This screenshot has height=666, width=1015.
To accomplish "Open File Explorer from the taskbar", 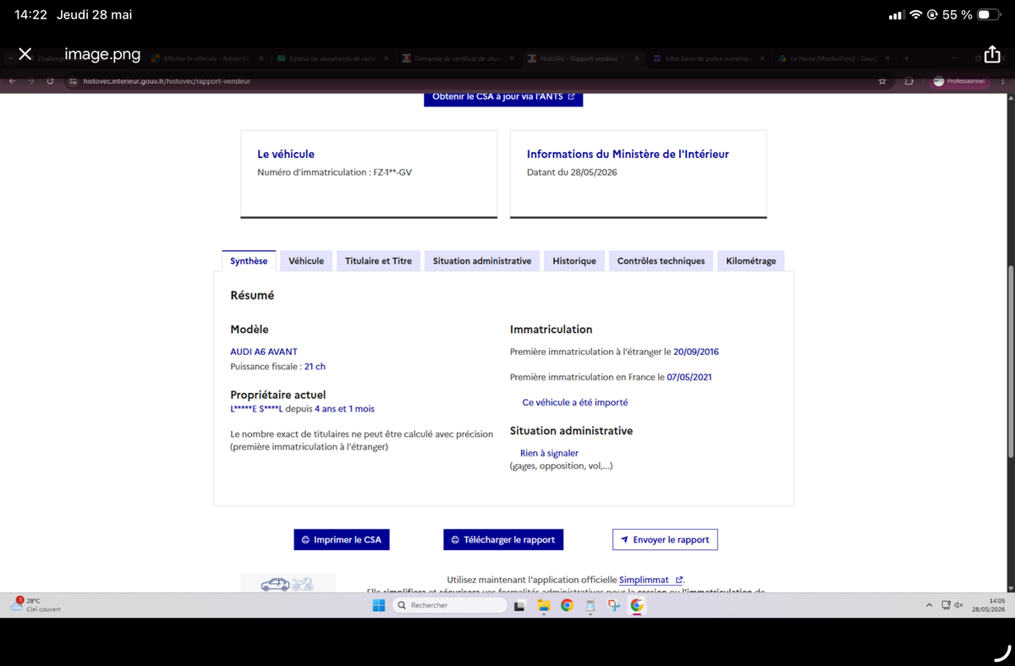I will (x=544, y=605).
